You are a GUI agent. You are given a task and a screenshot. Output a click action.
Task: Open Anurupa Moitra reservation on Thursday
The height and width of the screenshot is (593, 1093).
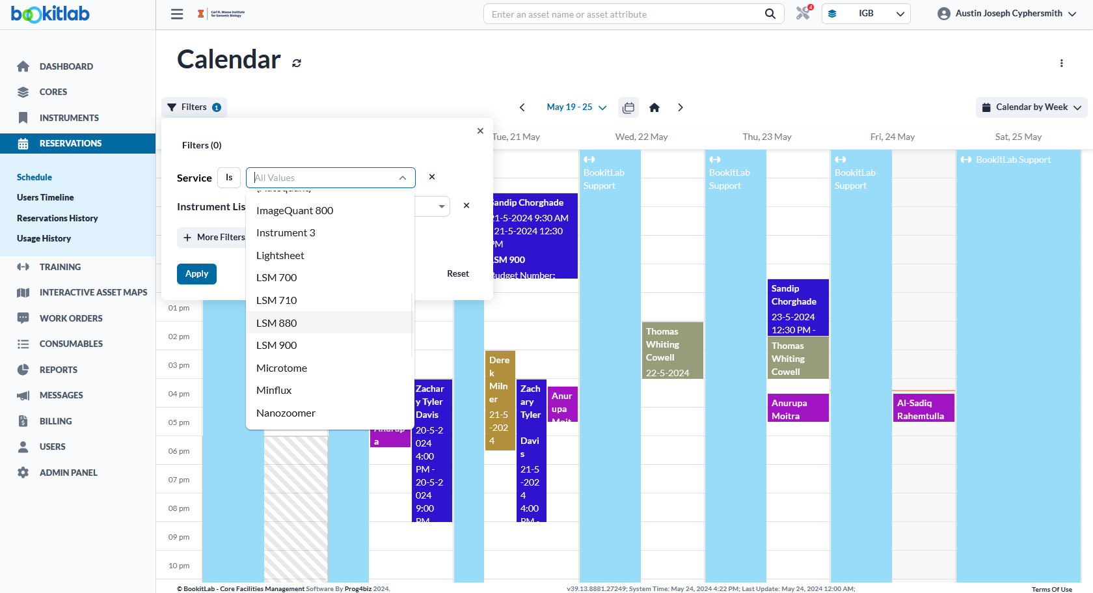point(798,408)
